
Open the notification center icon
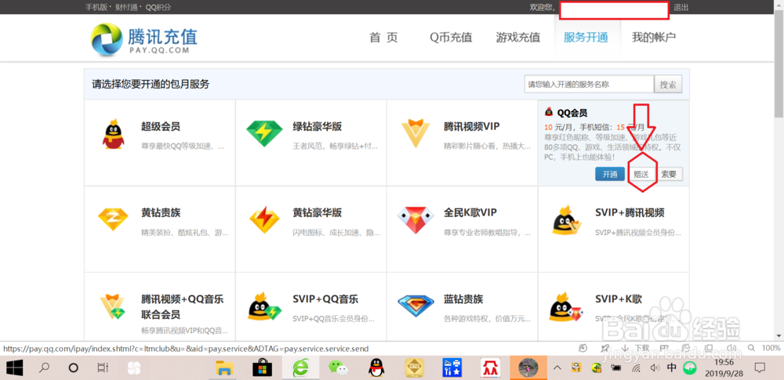tap(760, 368)
